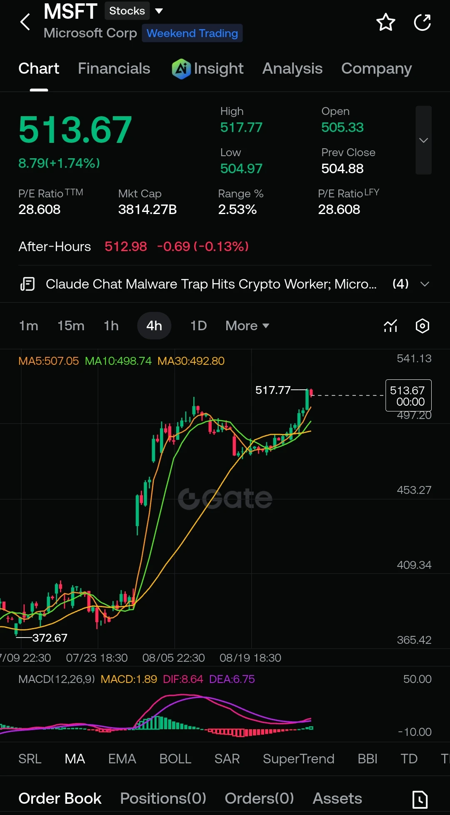Open the More timeframes dropdown
The height and width of the screenshot is (815, 450).
[x=247, y=326]
